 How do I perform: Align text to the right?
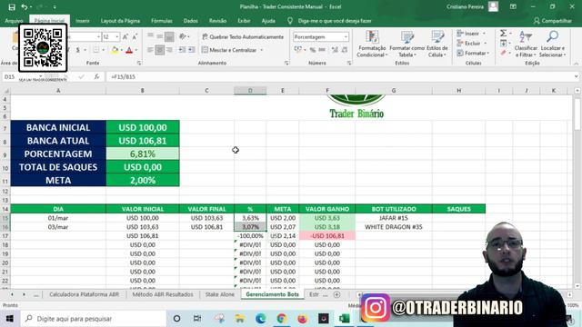169,50
